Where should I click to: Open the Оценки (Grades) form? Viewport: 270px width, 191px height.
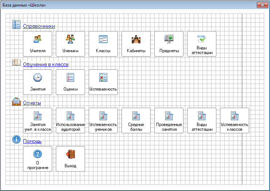[x=70, y=82]
